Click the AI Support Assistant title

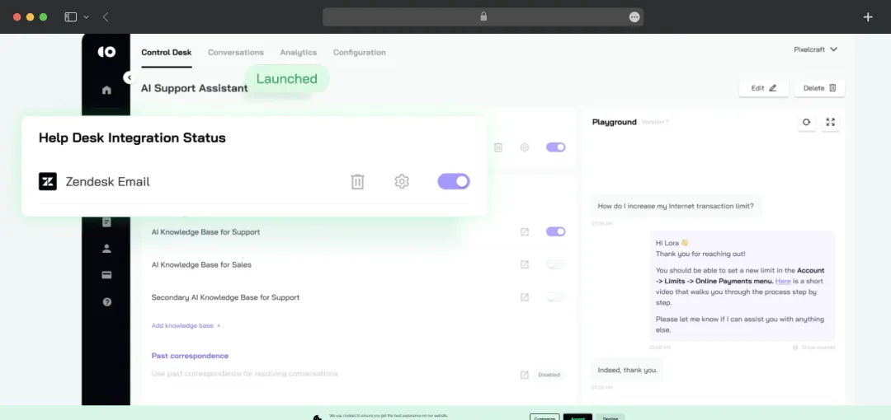tap(195, 88)
